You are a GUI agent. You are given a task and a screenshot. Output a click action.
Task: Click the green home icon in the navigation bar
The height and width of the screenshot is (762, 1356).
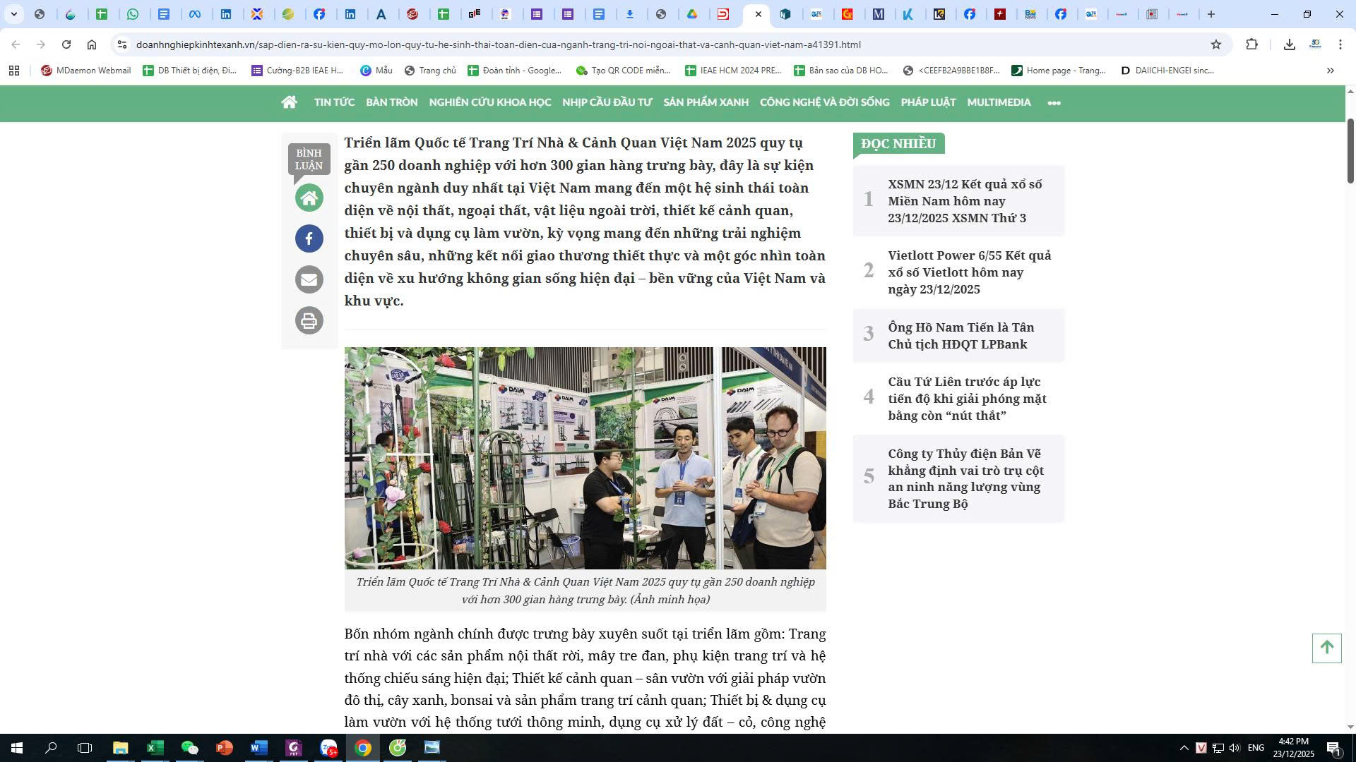(x=289, y=102)
